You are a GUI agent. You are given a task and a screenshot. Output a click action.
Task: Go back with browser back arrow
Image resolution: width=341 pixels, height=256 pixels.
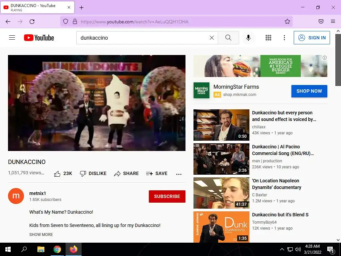8,22
